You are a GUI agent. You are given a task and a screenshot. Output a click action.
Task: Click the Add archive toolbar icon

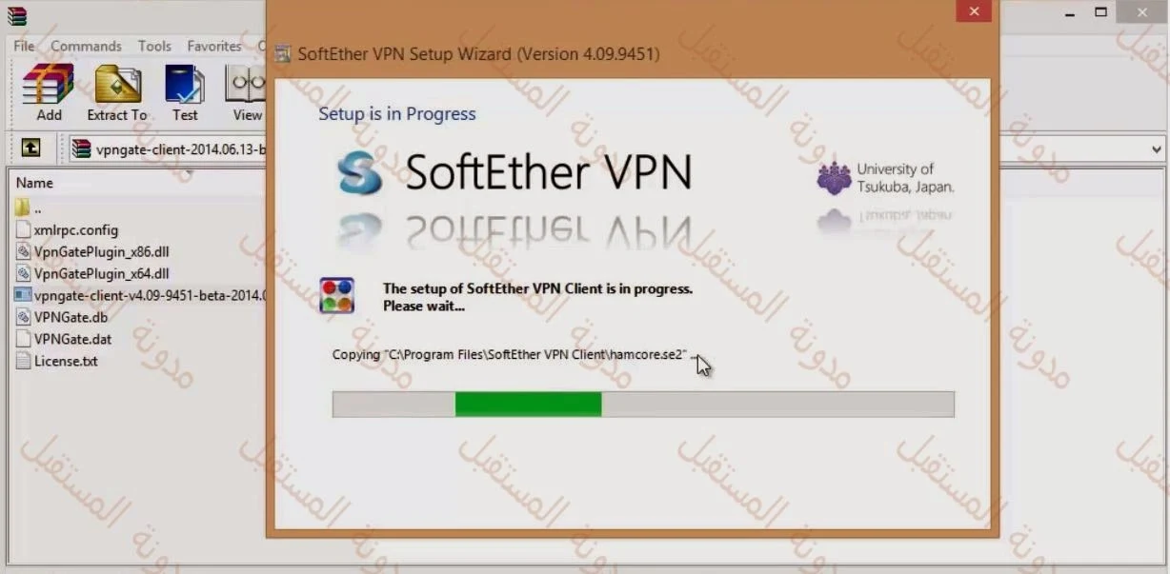(x=49, y=92)
